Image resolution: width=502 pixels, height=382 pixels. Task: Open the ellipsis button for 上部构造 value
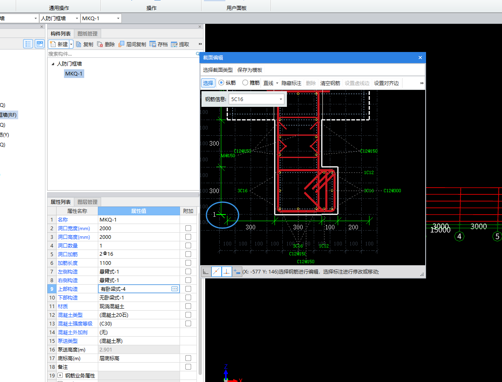click(x=175, y=289)
